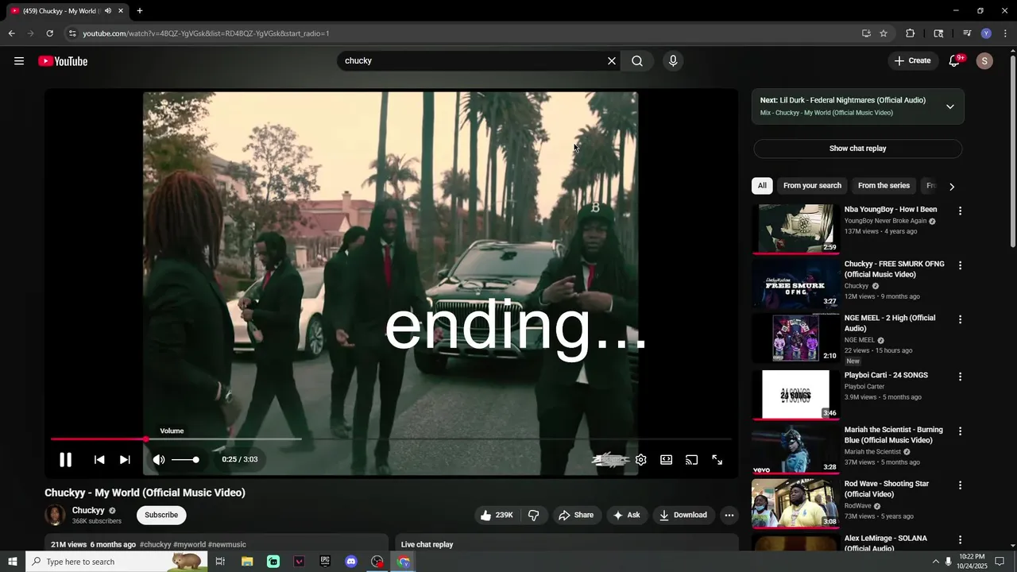The image size is (1017, 572).
Task: Open the Create menu
Action: [912, 61]
